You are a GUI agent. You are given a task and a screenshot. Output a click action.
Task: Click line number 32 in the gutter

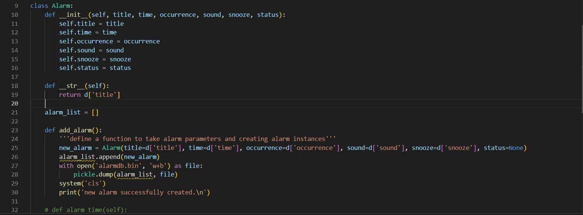15,210
